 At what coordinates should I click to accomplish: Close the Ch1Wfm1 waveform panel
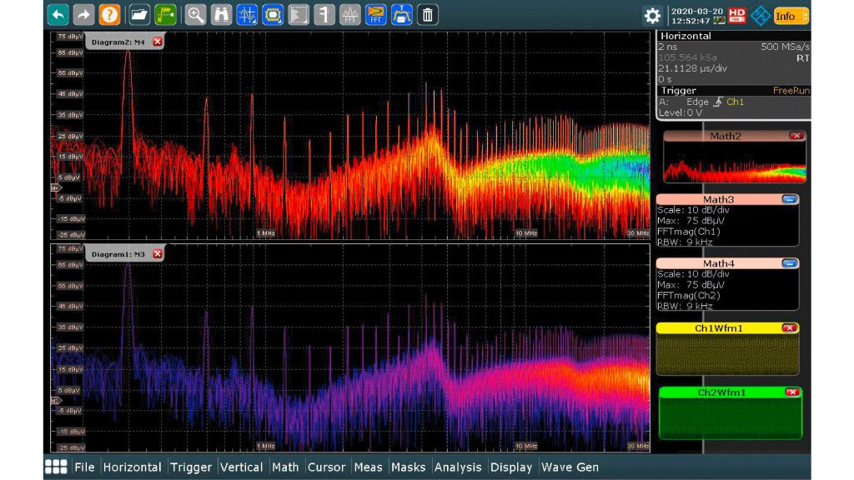(x=789, y=328)
